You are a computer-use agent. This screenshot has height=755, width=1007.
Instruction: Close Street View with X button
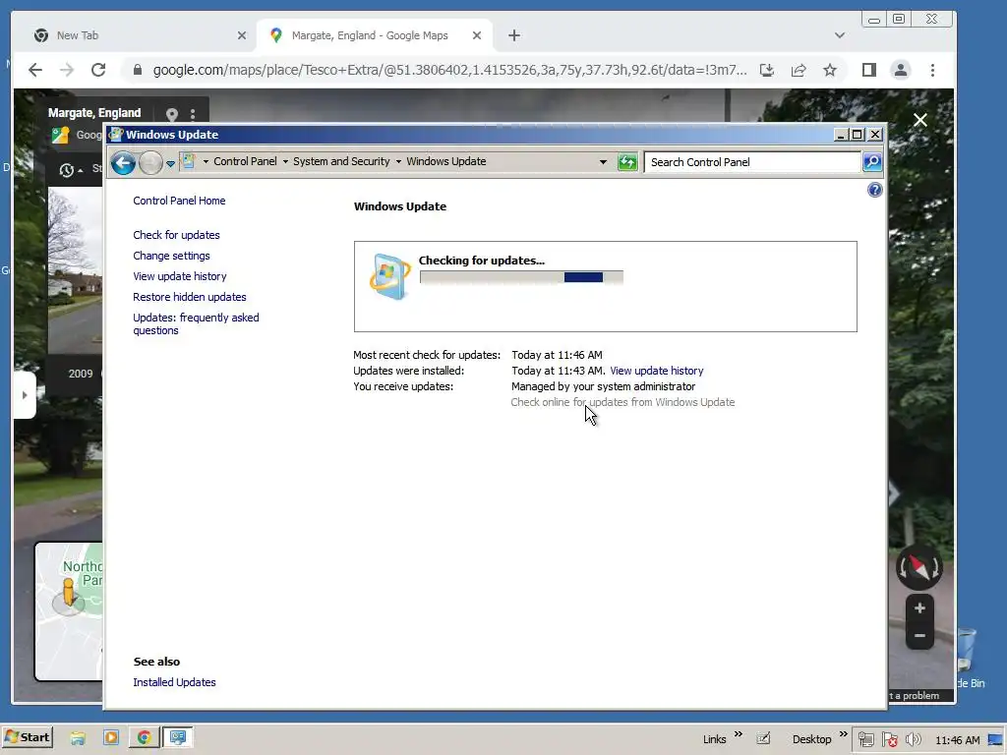point(920,120)
